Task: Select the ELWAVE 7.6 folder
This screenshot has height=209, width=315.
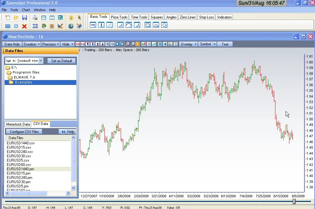Action: pos(24,77)
